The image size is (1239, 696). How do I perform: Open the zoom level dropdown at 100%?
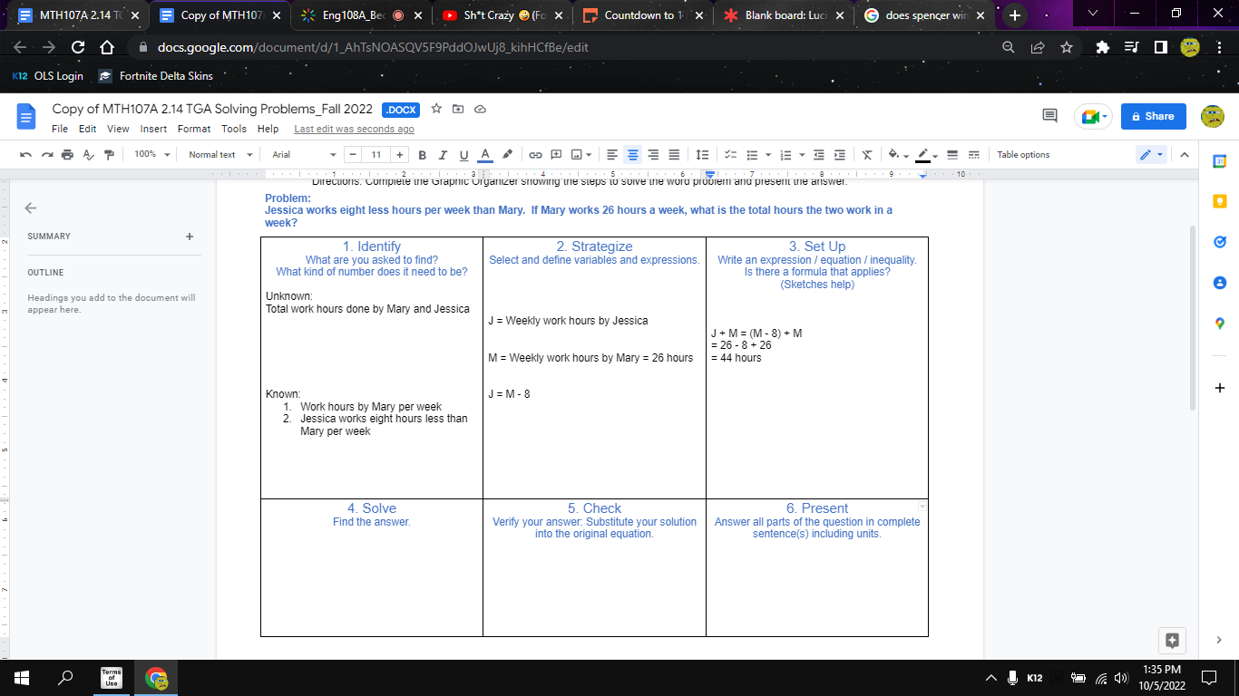148,154
